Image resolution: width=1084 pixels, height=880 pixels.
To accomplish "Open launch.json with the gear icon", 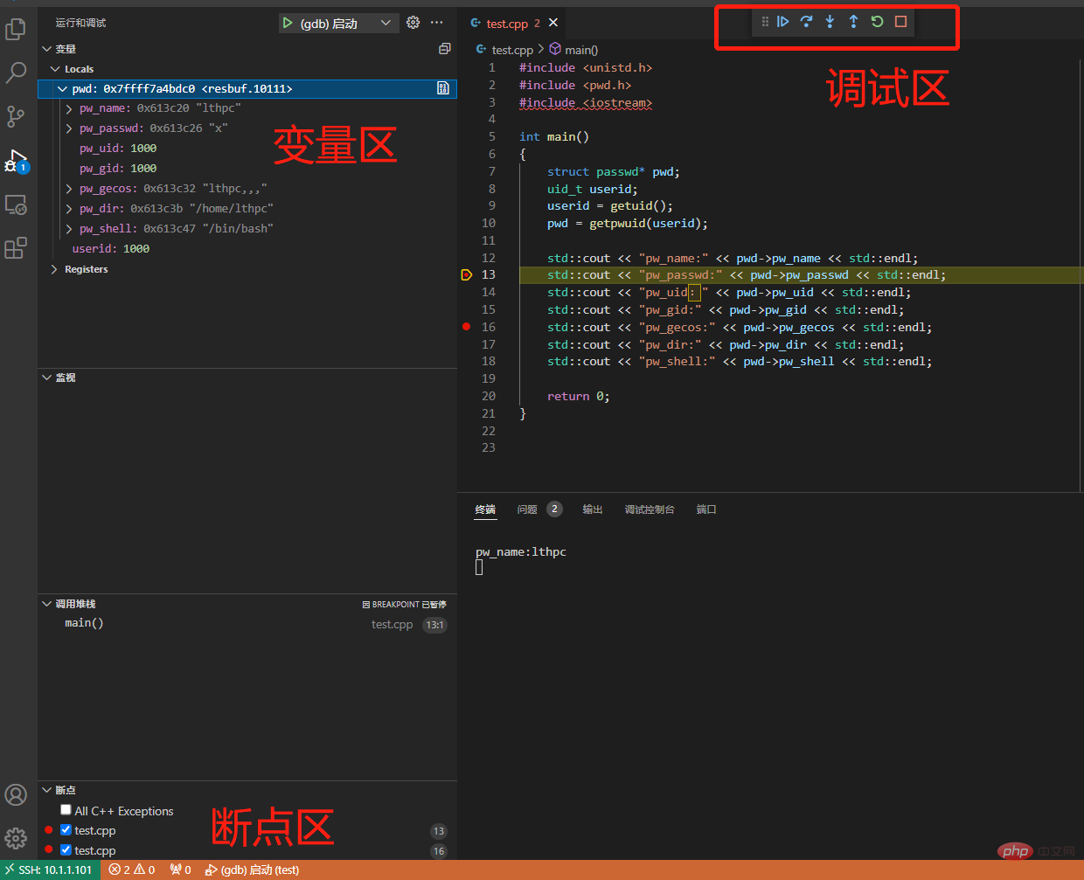I will (413, 23).
